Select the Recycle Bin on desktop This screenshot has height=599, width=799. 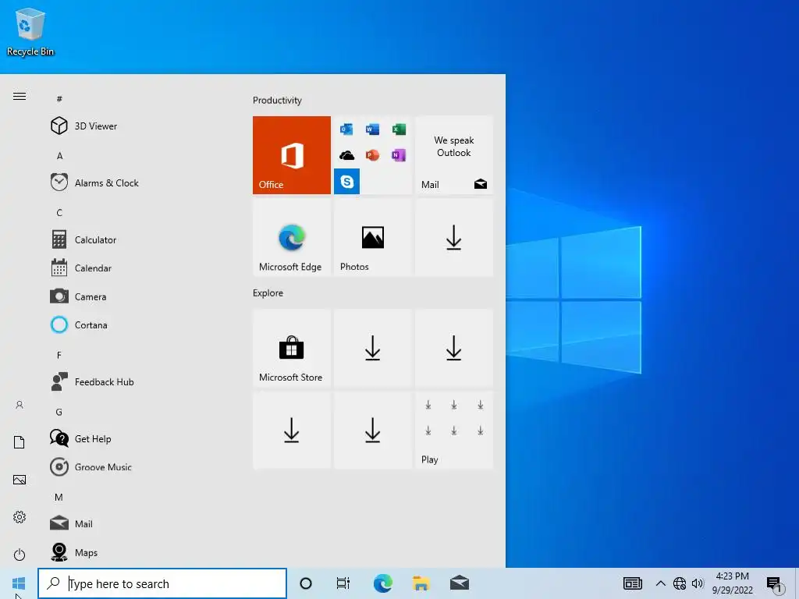click(x=30, y=33)
